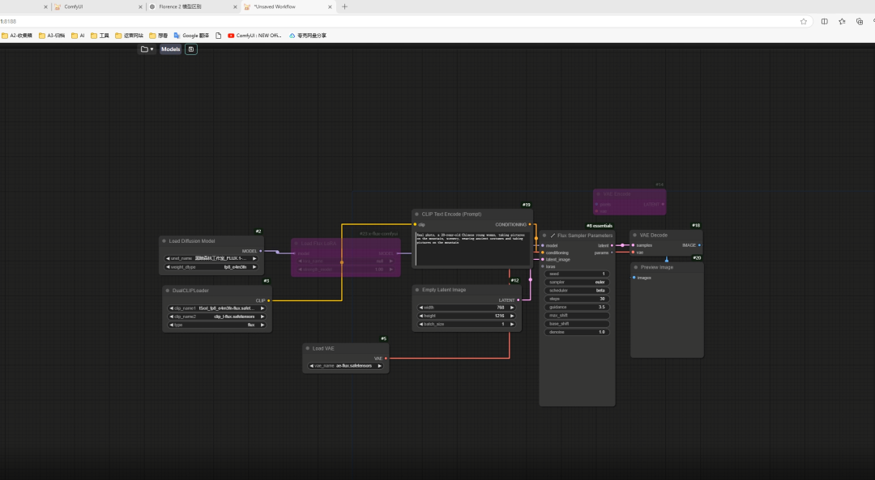Screen dimensions: 875x480
Task: Click the collapse dot on the Preview Image node
Action: [x=636, y=267]
